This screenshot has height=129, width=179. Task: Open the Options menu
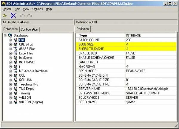38,9
